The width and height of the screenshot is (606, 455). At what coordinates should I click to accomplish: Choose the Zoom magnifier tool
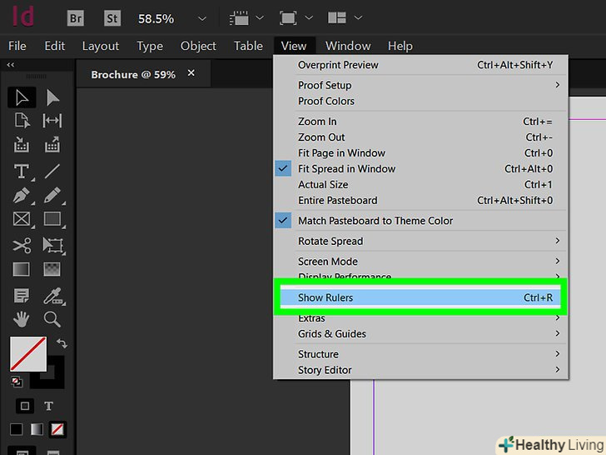pos(52,319)
